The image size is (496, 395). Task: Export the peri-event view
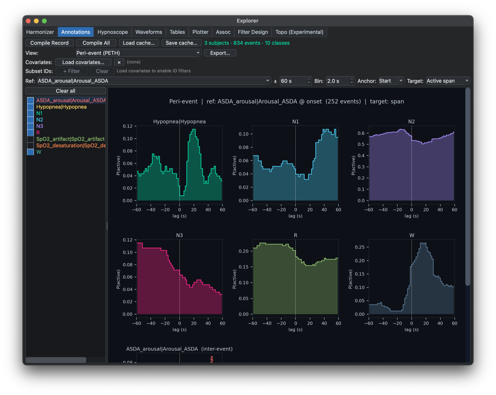220,53
